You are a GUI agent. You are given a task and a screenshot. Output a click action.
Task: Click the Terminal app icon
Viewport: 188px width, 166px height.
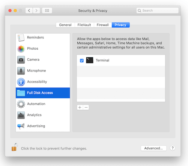90,60
